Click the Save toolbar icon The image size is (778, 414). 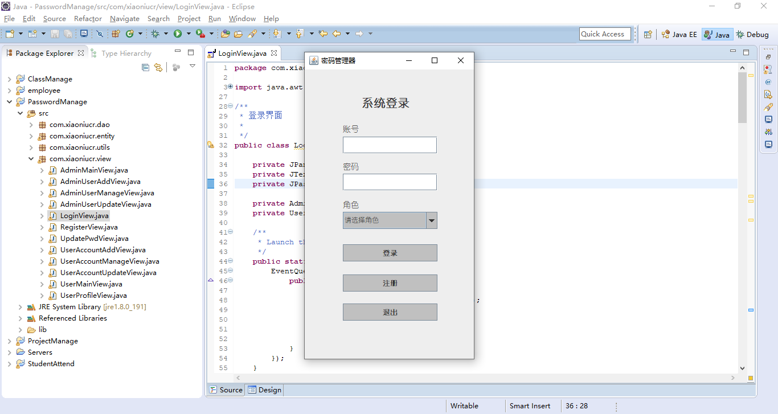click(x=55, y=34)
